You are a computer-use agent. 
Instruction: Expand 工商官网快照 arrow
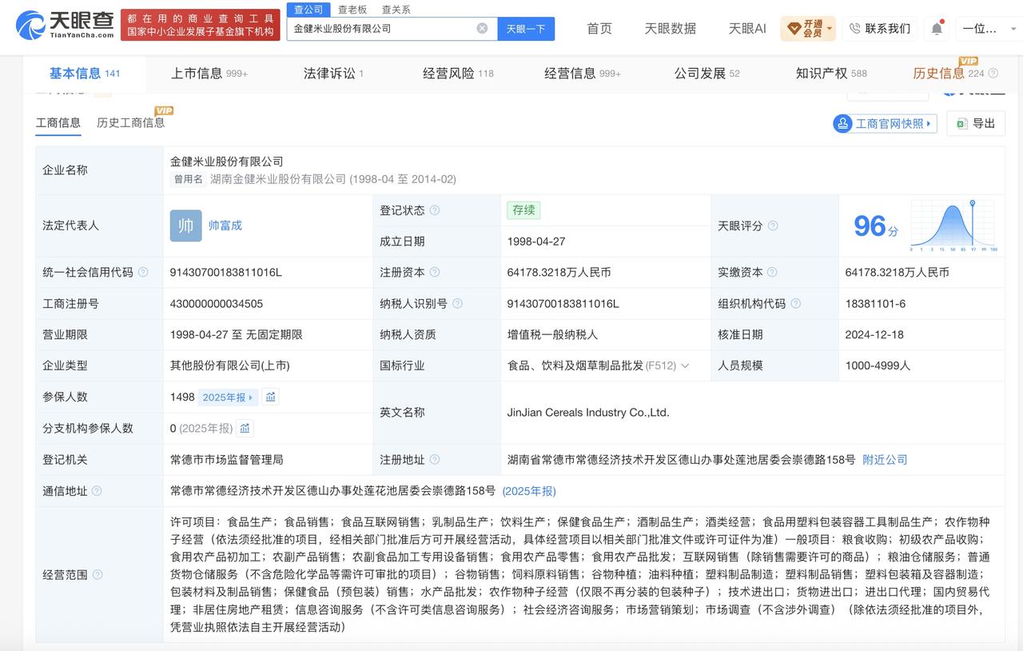[929, 124]
